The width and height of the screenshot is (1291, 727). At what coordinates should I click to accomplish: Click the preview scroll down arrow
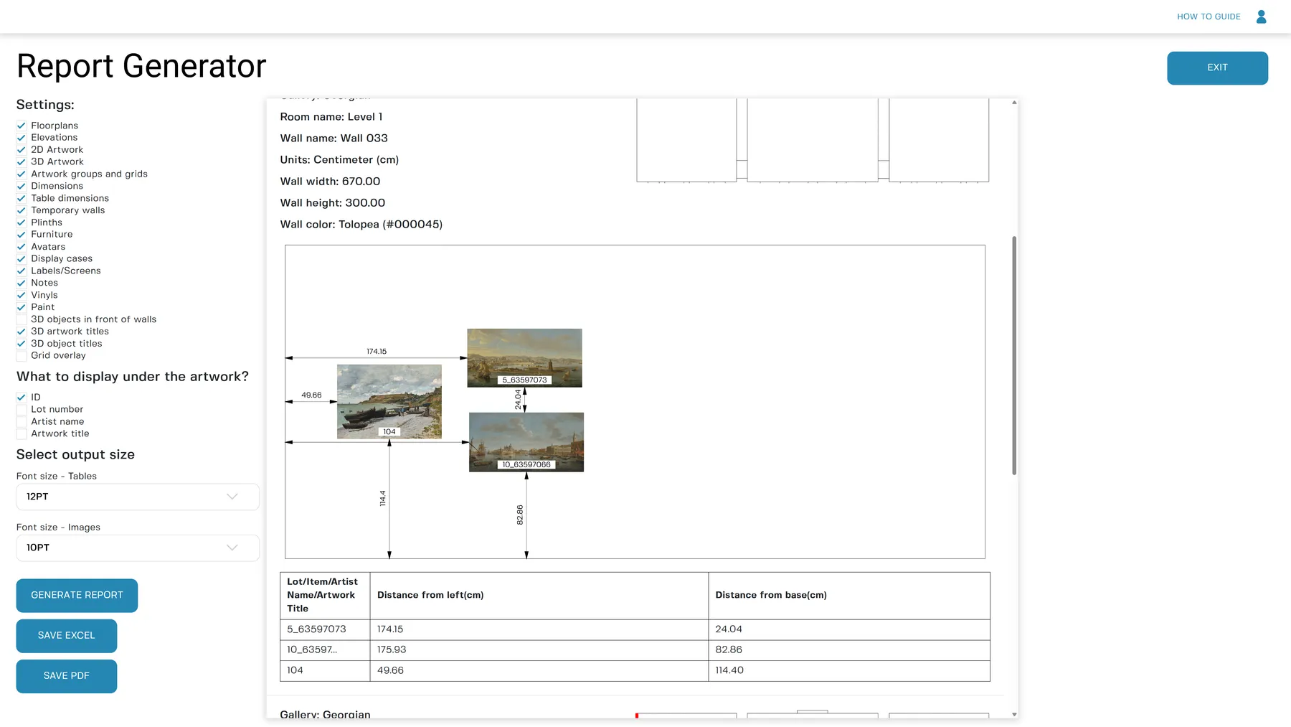click(x=1014, y=714)
